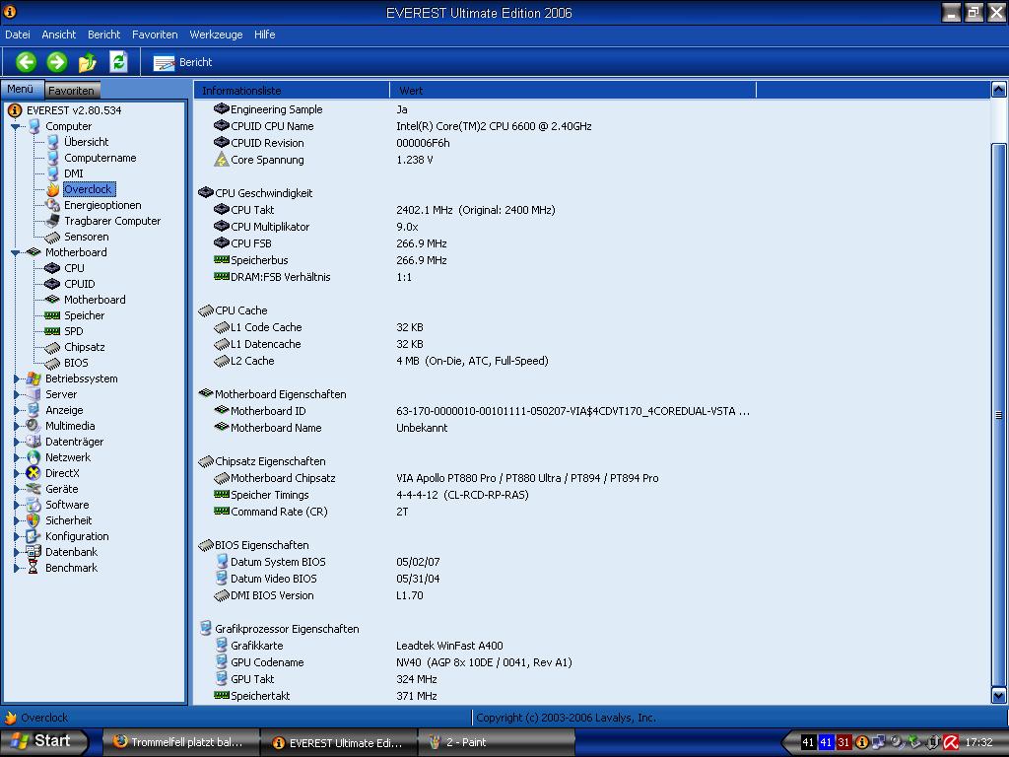Click the CPUID chip icon in tree
This screenshot has height=757, width=1009.
point(53,284)
